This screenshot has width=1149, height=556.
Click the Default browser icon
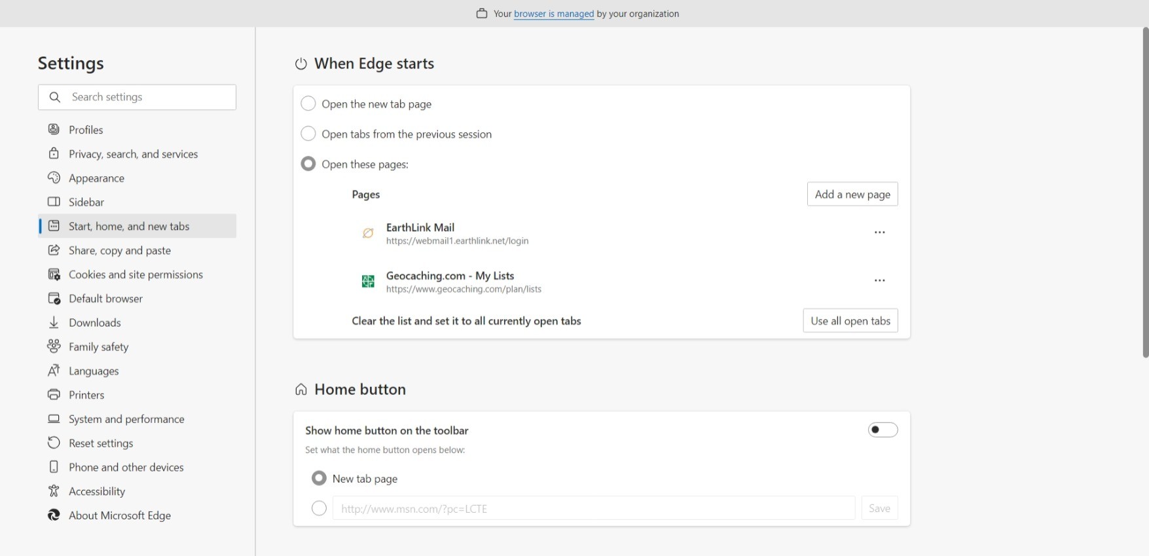pyautogui.click(x=54, y=298)
